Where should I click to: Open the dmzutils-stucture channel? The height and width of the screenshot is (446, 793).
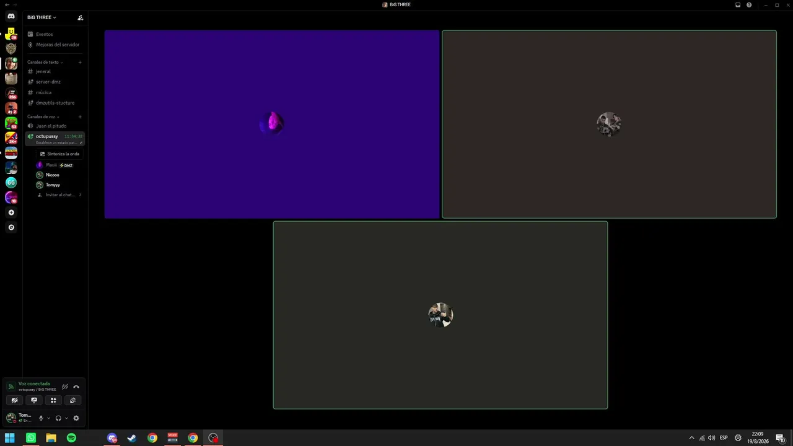tap(55, 103)
